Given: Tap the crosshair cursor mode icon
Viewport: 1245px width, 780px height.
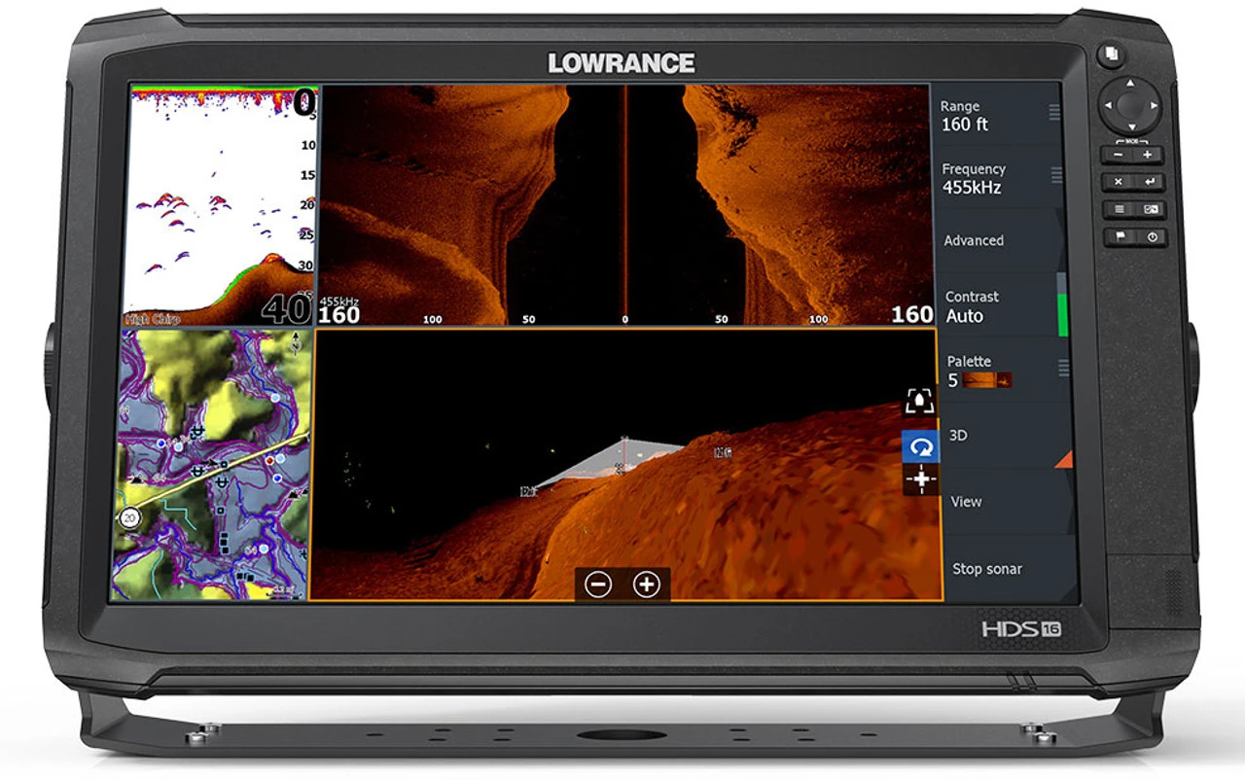Looking at the screenshot, I should (x=919, y=479).
